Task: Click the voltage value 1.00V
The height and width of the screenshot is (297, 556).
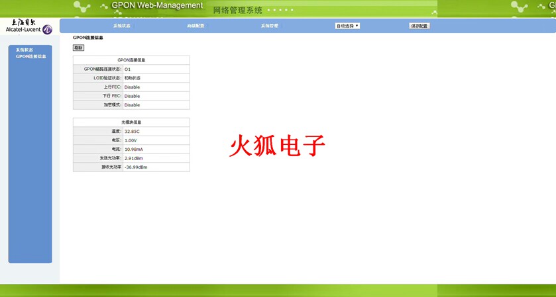Action: click(131, 140)
